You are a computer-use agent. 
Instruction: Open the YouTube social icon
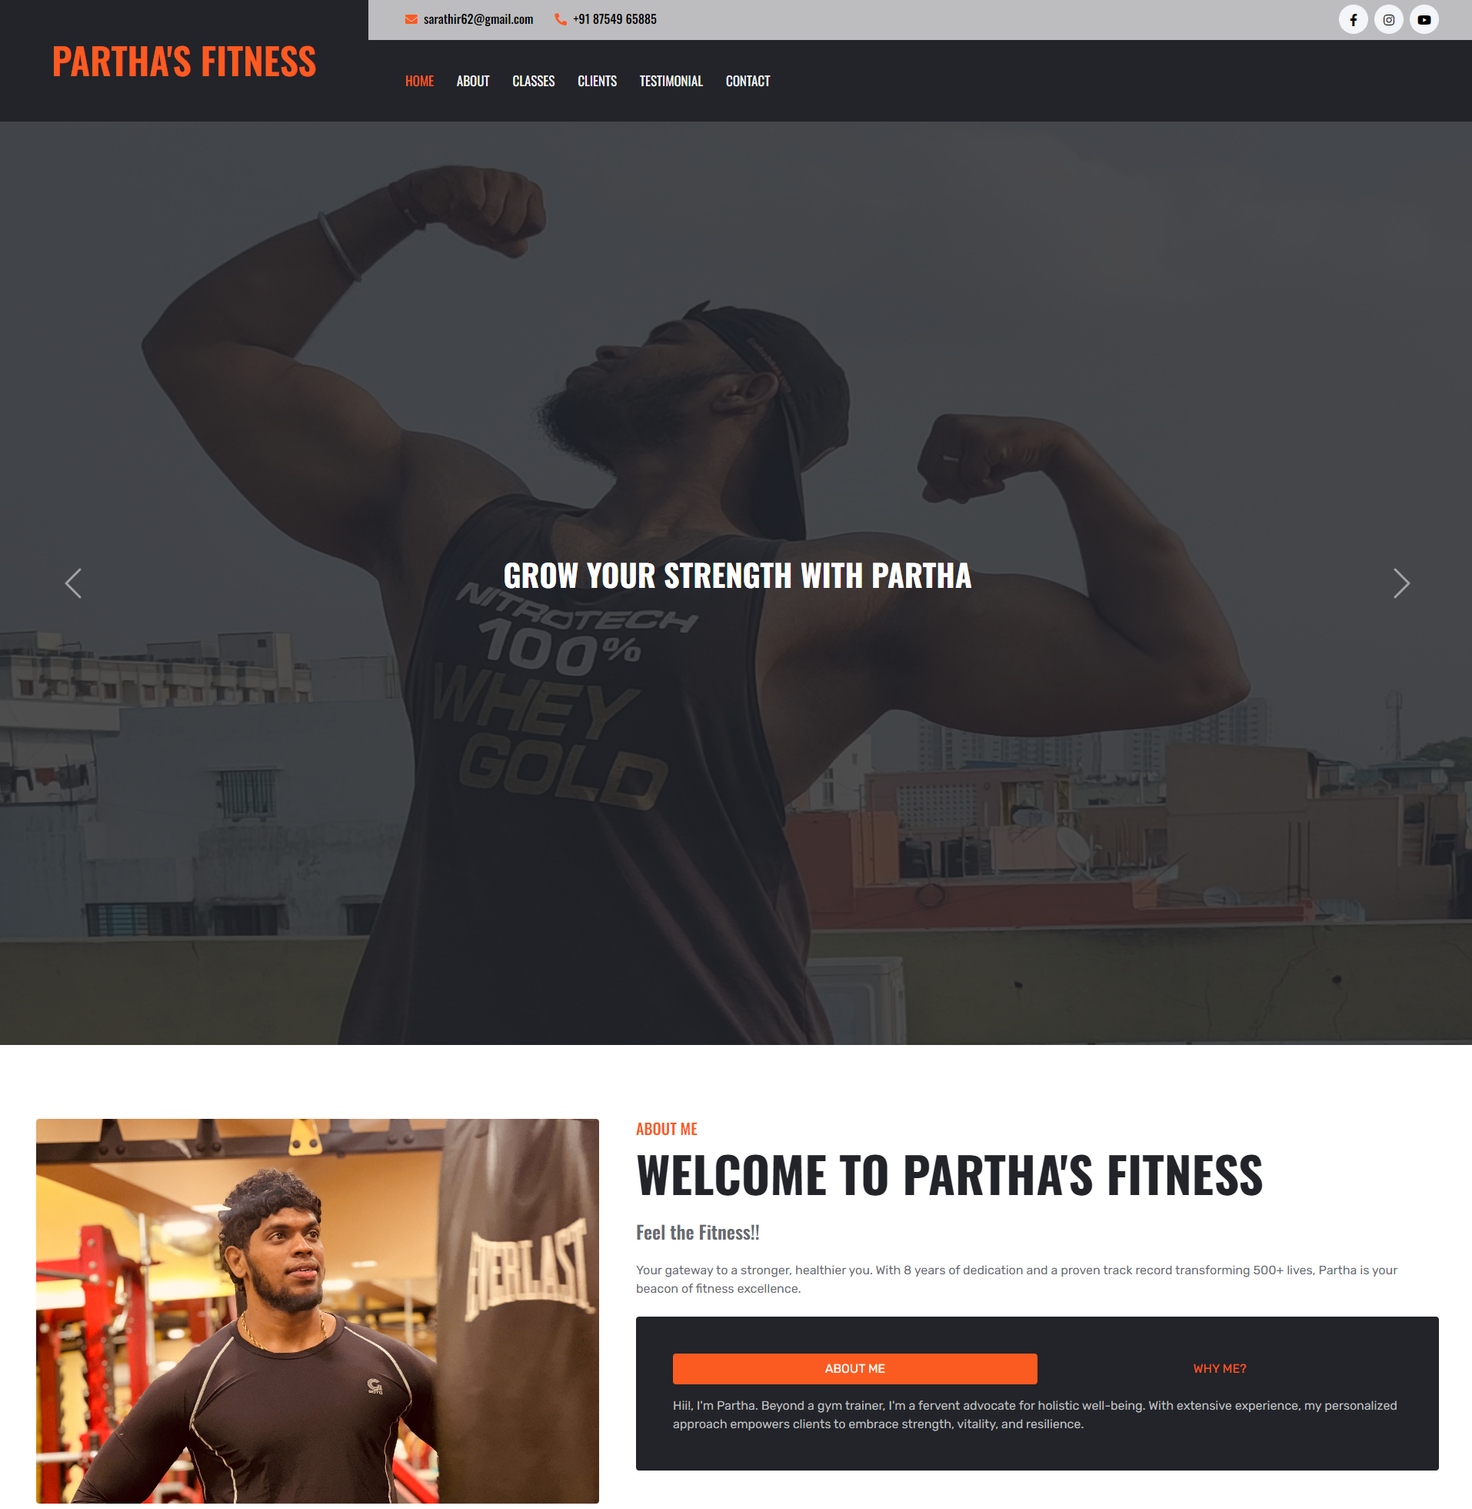point(1424,20)
